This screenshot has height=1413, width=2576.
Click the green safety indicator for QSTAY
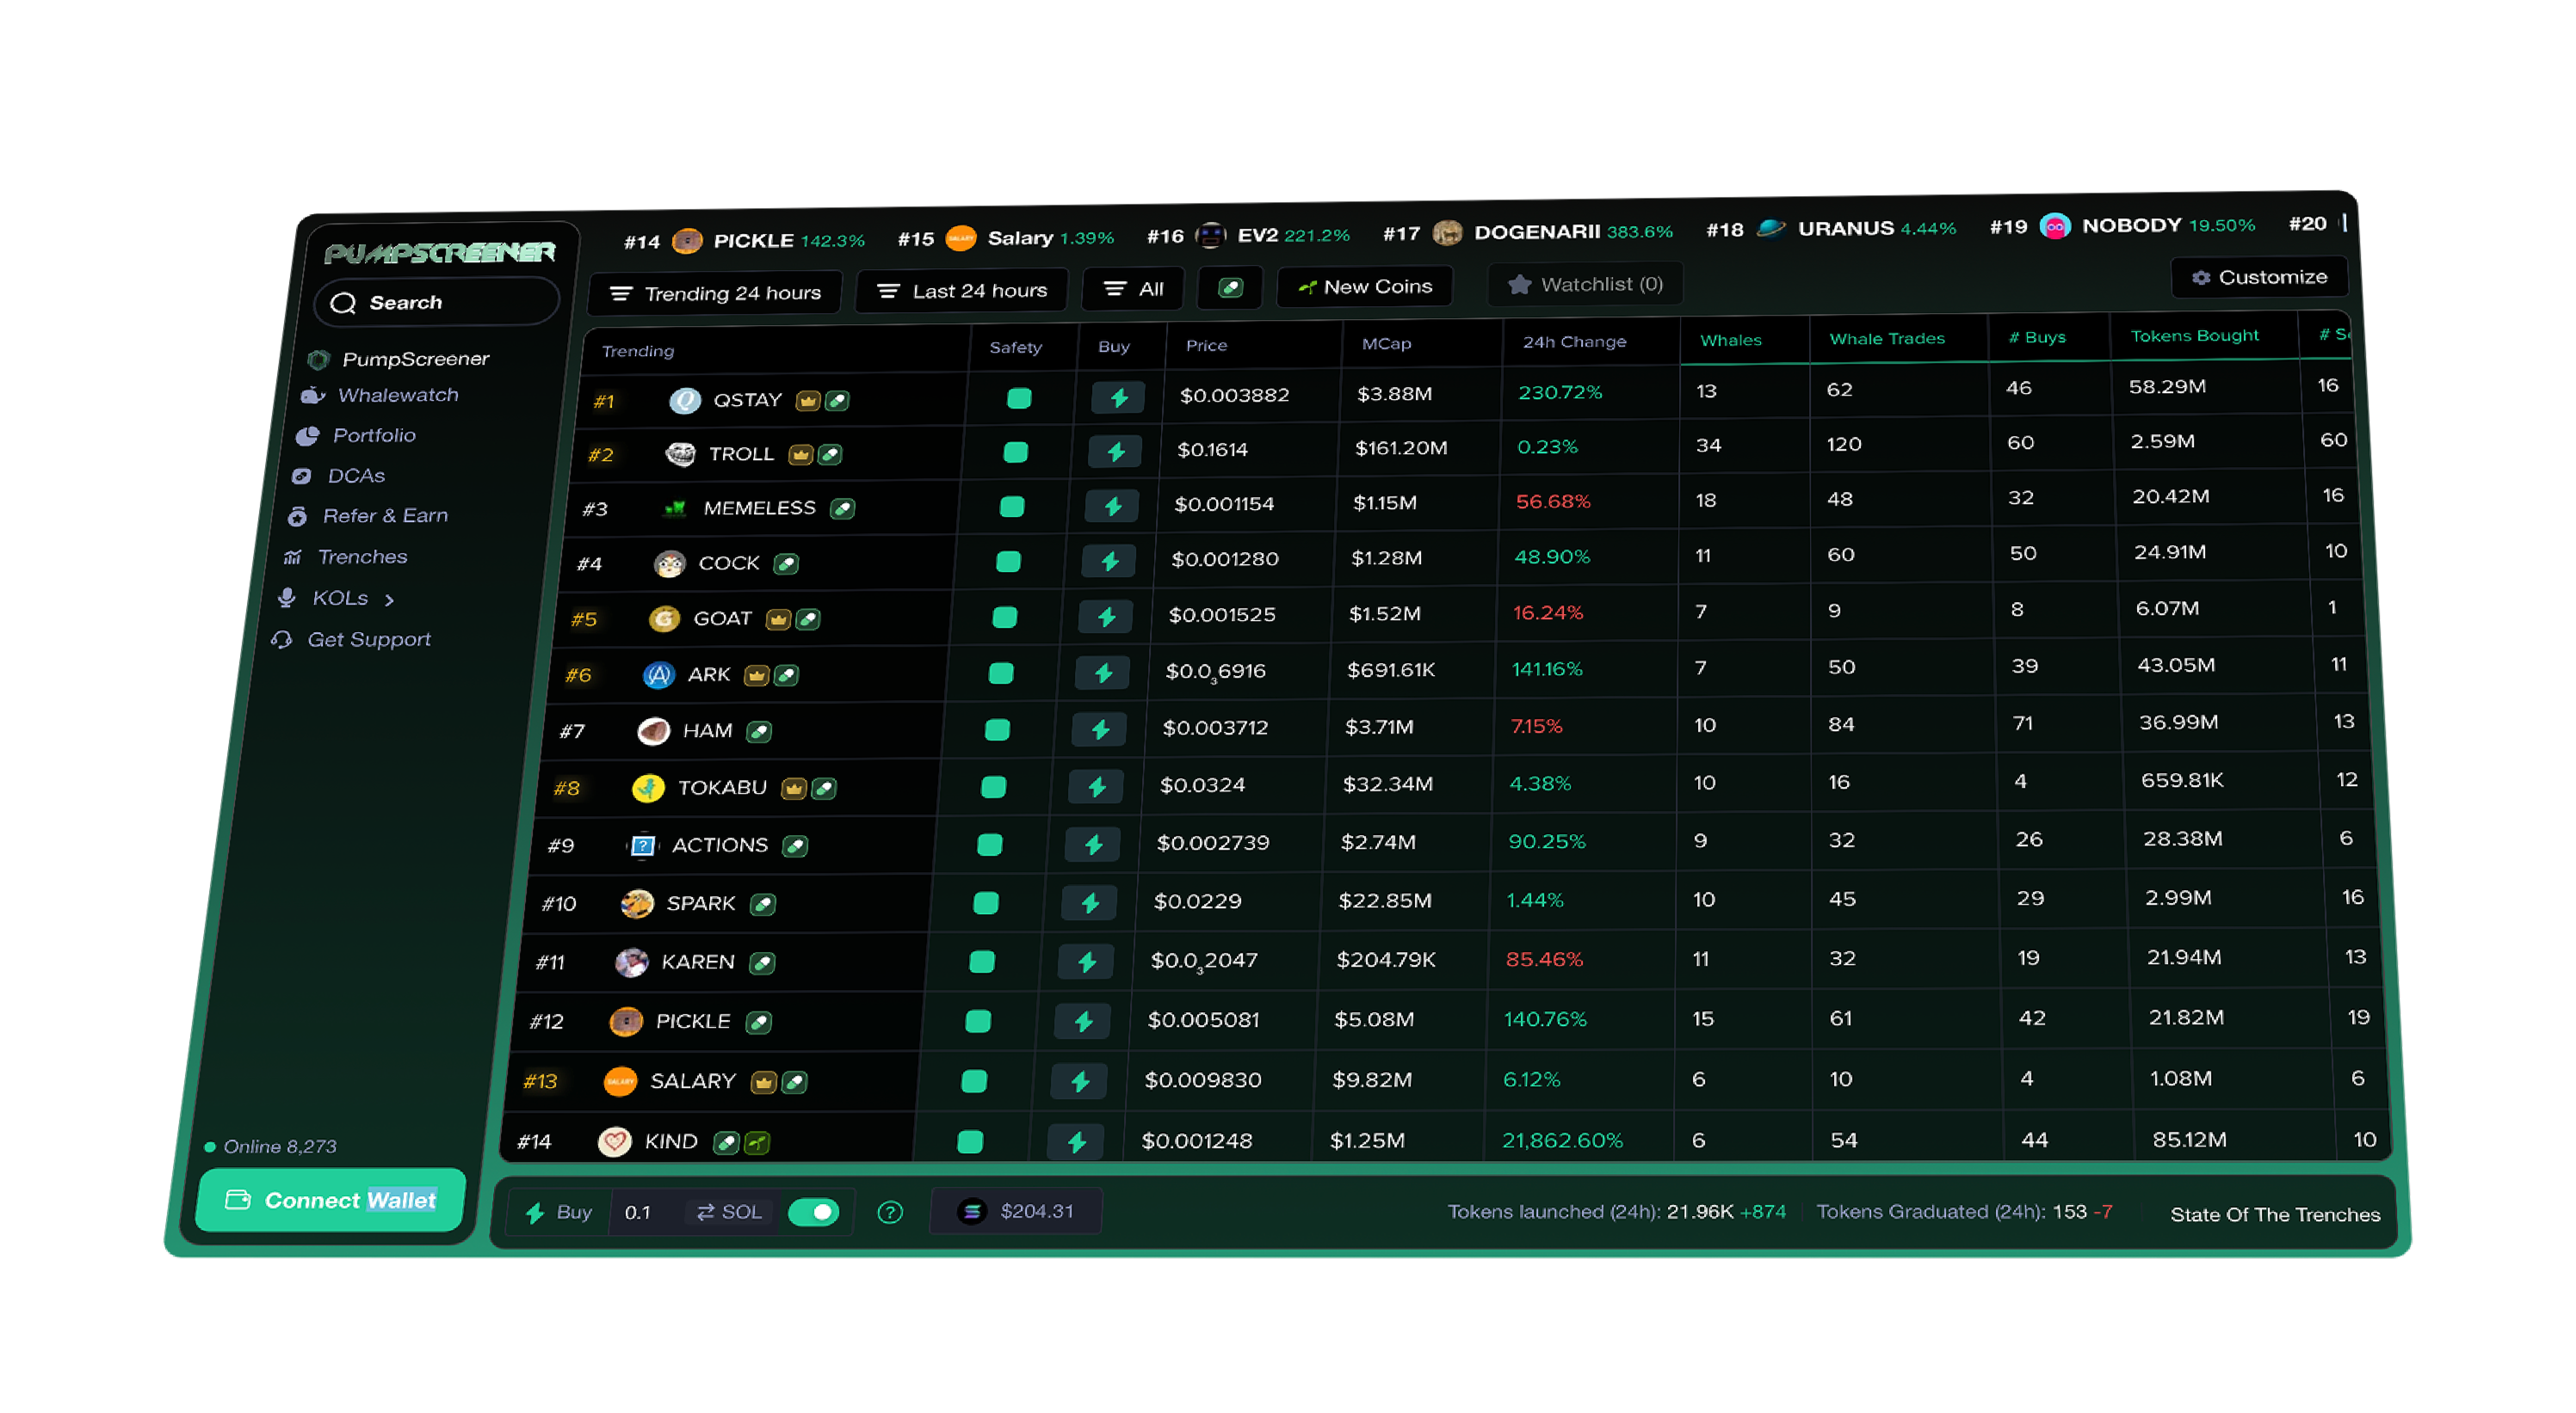pos(1018,399)
